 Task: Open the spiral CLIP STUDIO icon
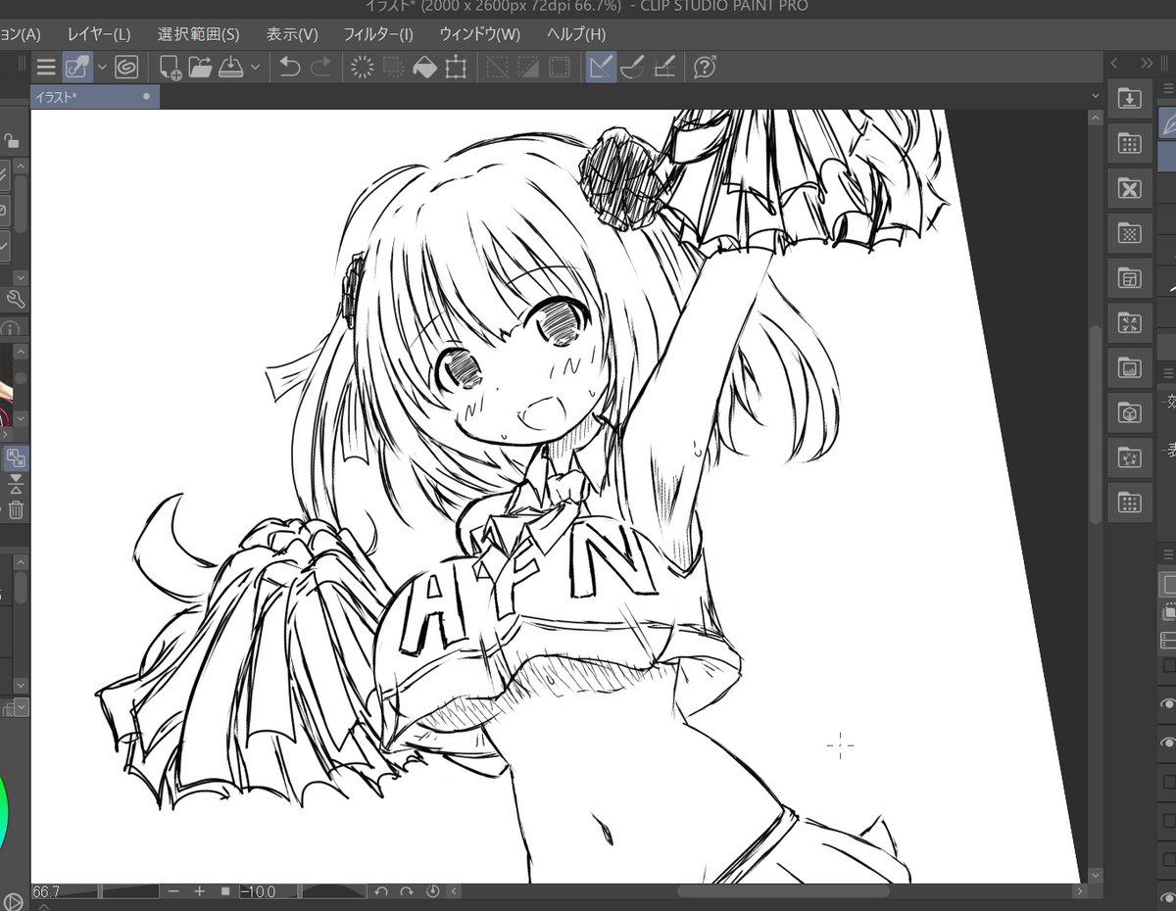point(125,68)
